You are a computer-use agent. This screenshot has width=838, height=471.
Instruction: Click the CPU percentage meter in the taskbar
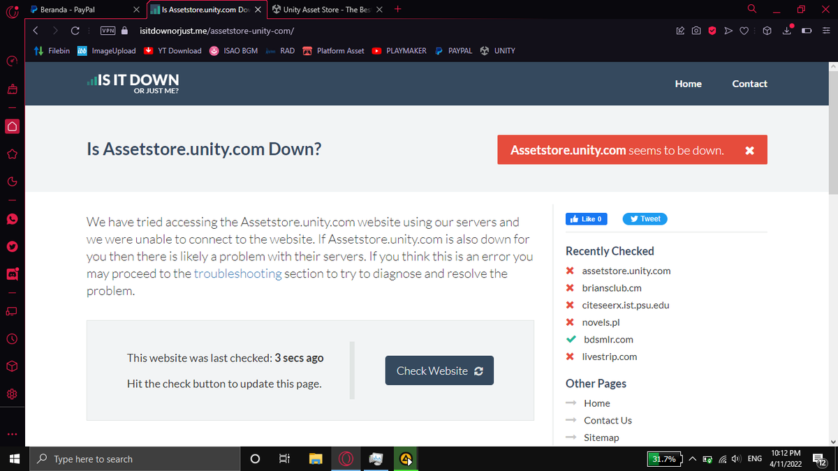(x=664, y=458)
